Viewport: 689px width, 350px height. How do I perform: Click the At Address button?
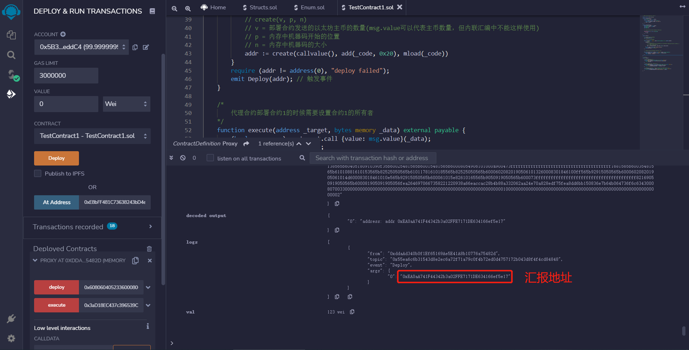pyautogui.click(x=56, y=202)
